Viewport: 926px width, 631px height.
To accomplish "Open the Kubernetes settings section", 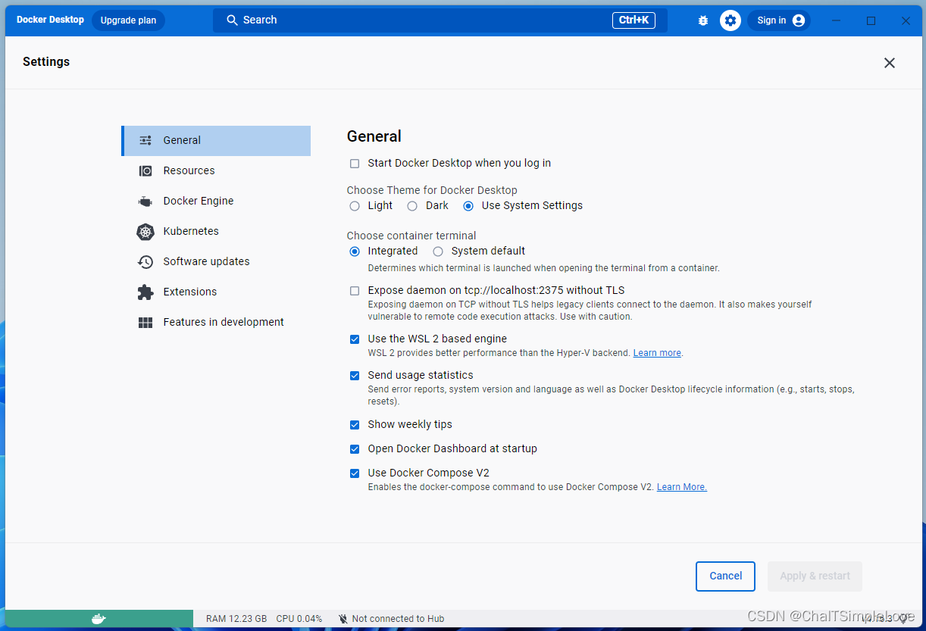I will (x=216, y=232).
